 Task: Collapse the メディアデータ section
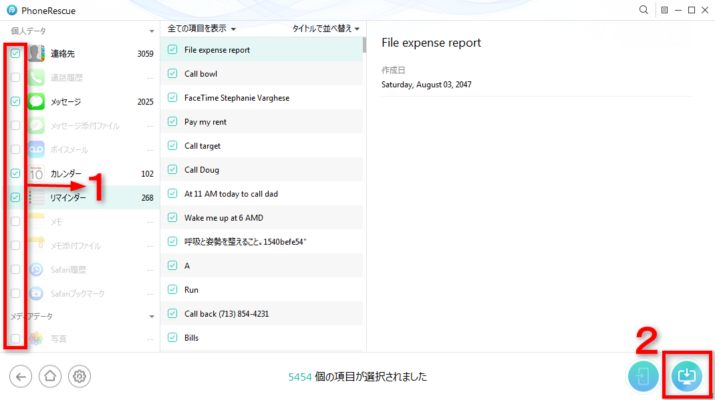(152, 316)
